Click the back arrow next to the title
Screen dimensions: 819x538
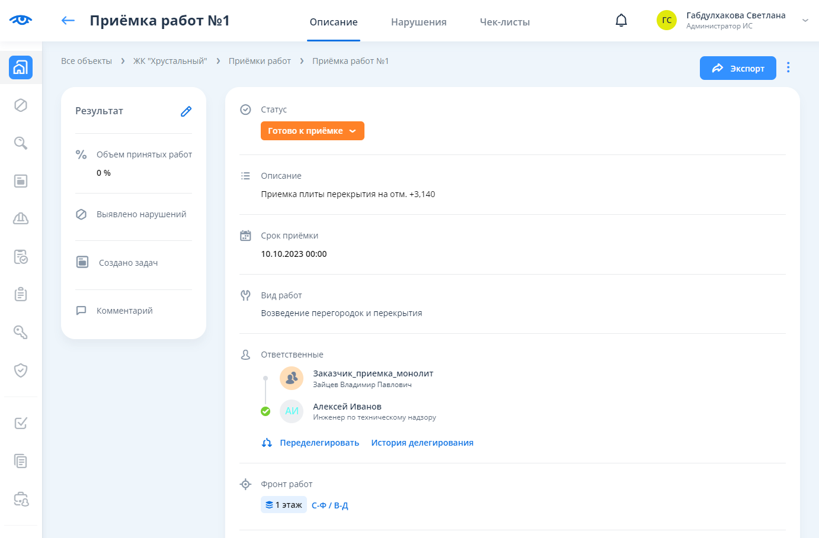(68, 21)
